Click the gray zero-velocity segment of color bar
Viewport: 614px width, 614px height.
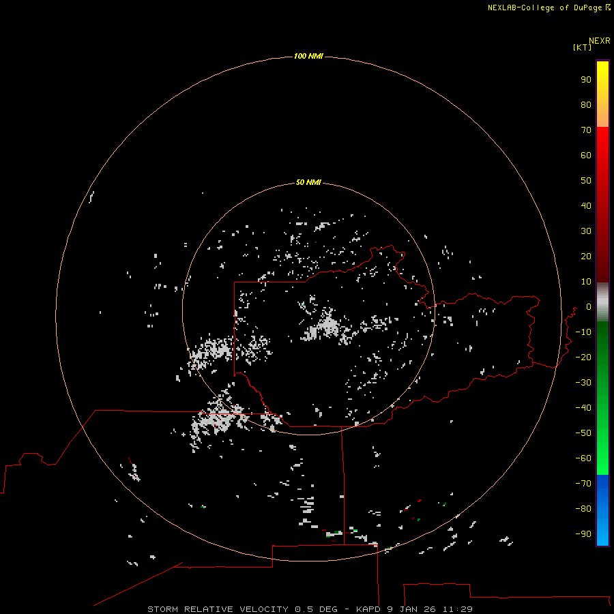pos(602,302)
